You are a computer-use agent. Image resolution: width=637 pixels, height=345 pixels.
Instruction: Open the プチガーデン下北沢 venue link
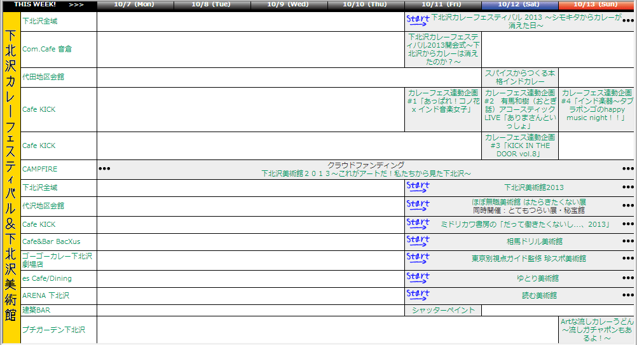[x=53, y=330]
